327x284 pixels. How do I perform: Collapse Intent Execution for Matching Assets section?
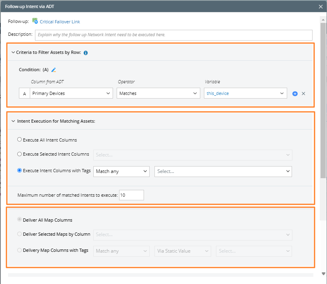[13, 121]
